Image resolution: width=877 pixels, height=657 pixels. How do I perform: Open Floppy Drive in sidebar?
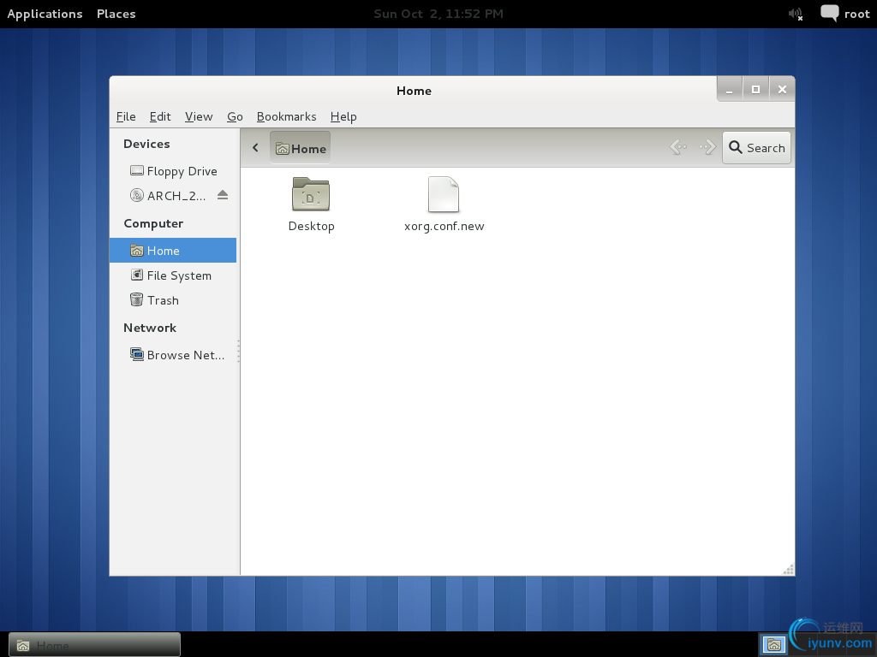coord(182,171)
